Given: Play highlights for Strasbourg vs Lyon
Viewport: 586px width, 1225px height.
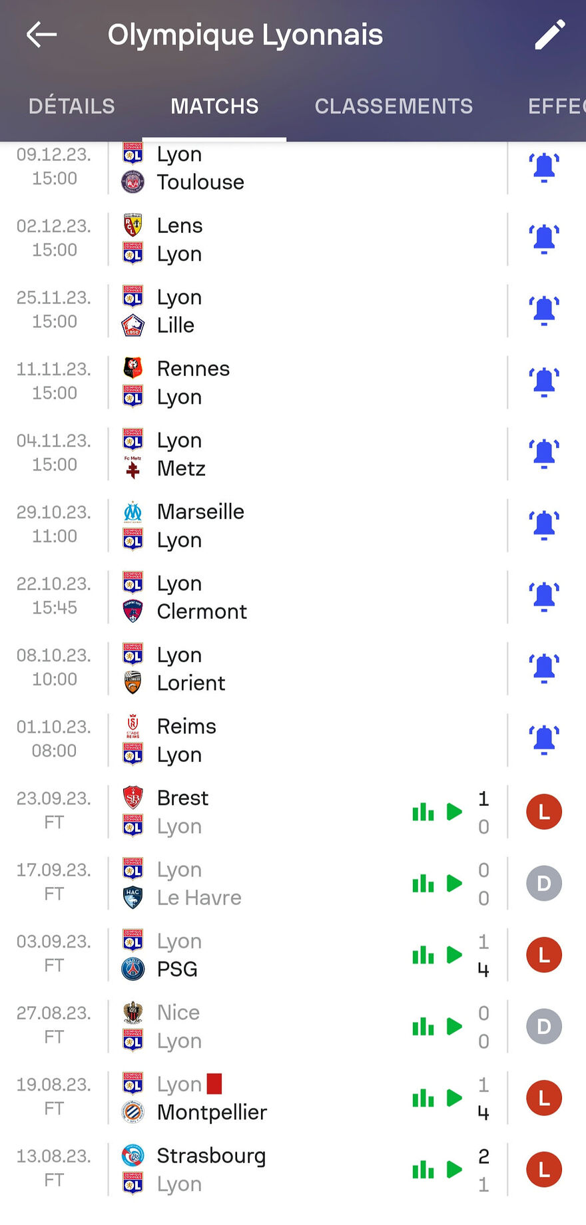Looking at the screenshot, I should click(x=454, y=1169).
